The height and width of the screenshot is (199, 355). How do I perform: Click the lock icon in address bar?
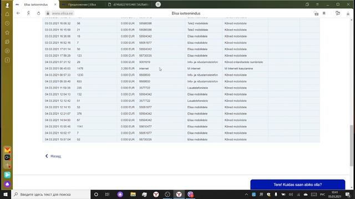point(48,13)
